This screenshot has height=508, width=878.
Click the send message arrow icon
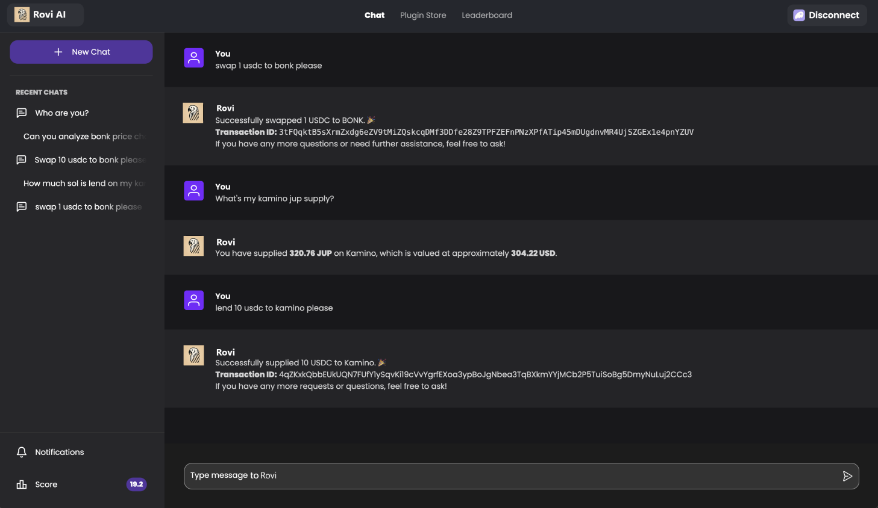coord(847,476)
